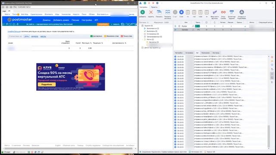276x155 pixels.
Task: Click the browser URL address field
Action: coord(75,7)
